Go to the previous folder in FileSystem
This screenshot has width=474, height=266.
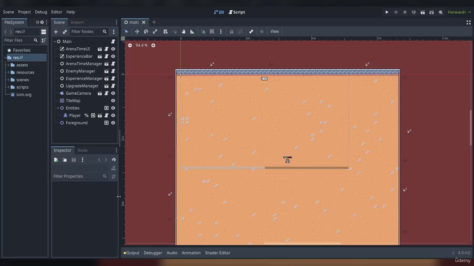click(x=6, y=32)
